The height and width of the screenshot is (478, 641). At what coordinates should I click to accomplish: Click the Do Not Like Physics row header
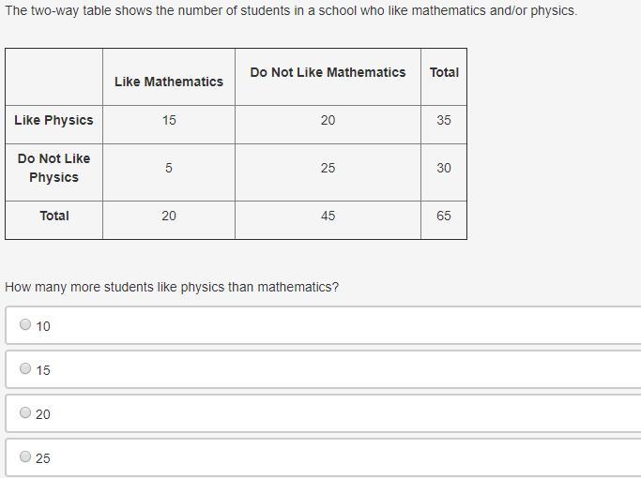[53, 168]
